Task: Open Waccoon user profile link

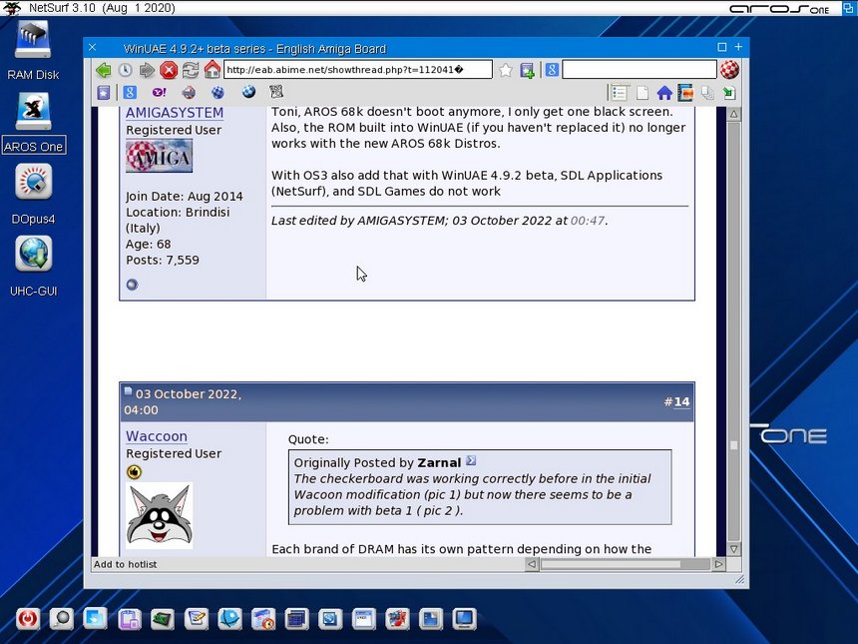Action: coord(157,436)
